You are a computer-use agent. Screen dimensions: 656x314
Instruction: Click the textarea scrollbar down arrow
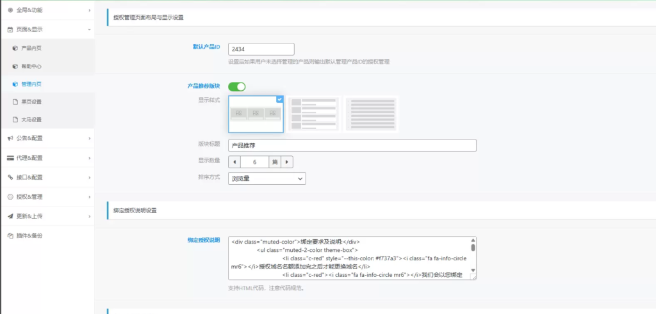point(473,271)
